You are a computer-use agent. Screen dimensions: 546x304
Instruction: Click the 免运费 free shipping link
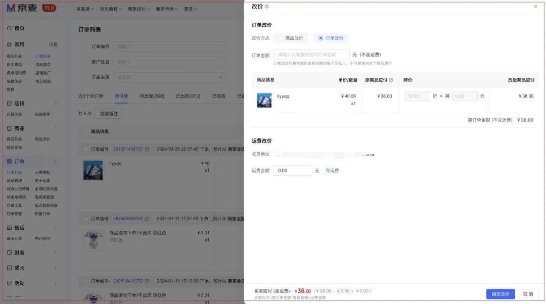click(332, 170)
